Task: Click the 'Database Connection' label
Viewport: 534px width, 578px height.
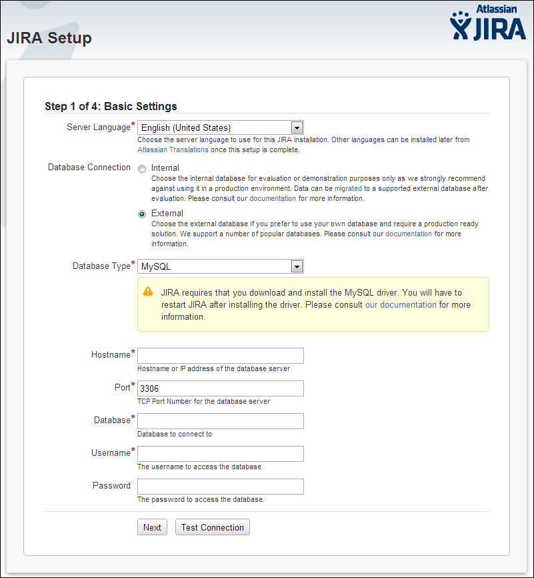Action: [x=89, y=168]
